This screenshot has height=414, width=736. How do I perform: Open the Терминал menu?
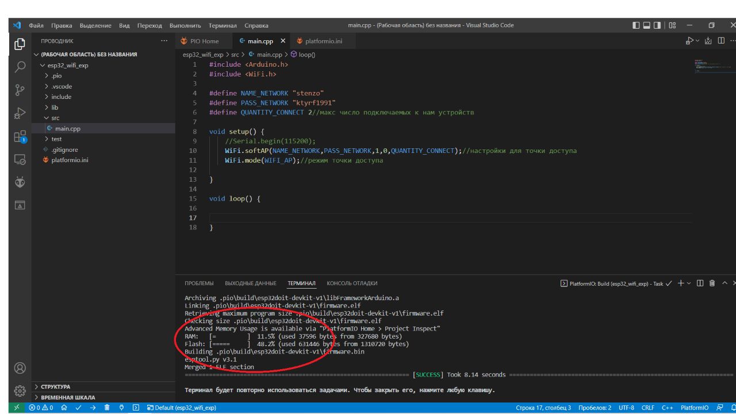pos(222,25)
